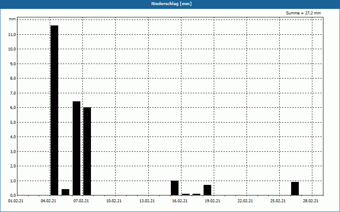Click the 9,0 y-axis value
340x212 pixels.
[x=13, y=64]
